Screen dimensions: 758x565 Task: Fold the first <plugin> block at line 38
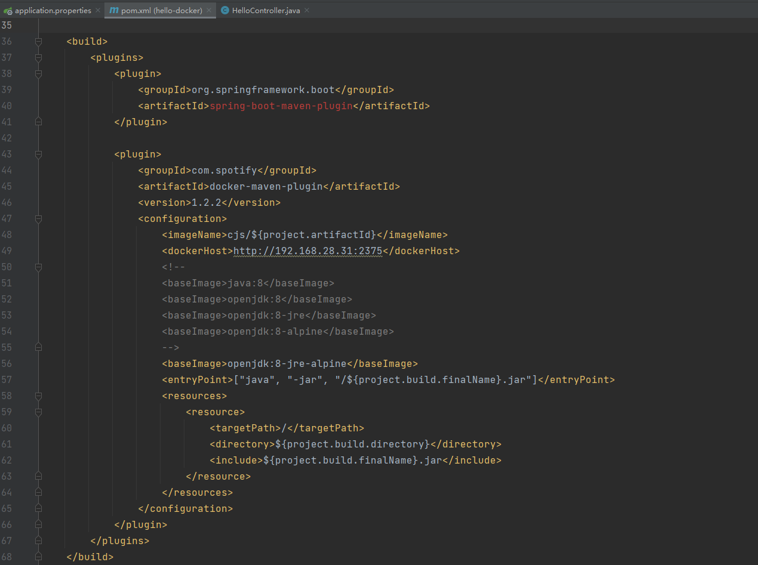click(x=39, y=74)
